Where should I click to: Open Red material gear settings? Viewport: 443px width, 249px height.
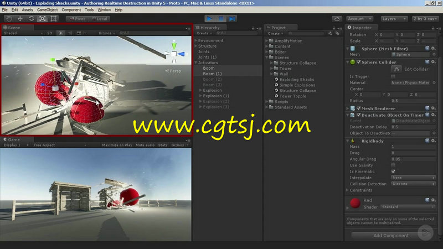(433, 200)
